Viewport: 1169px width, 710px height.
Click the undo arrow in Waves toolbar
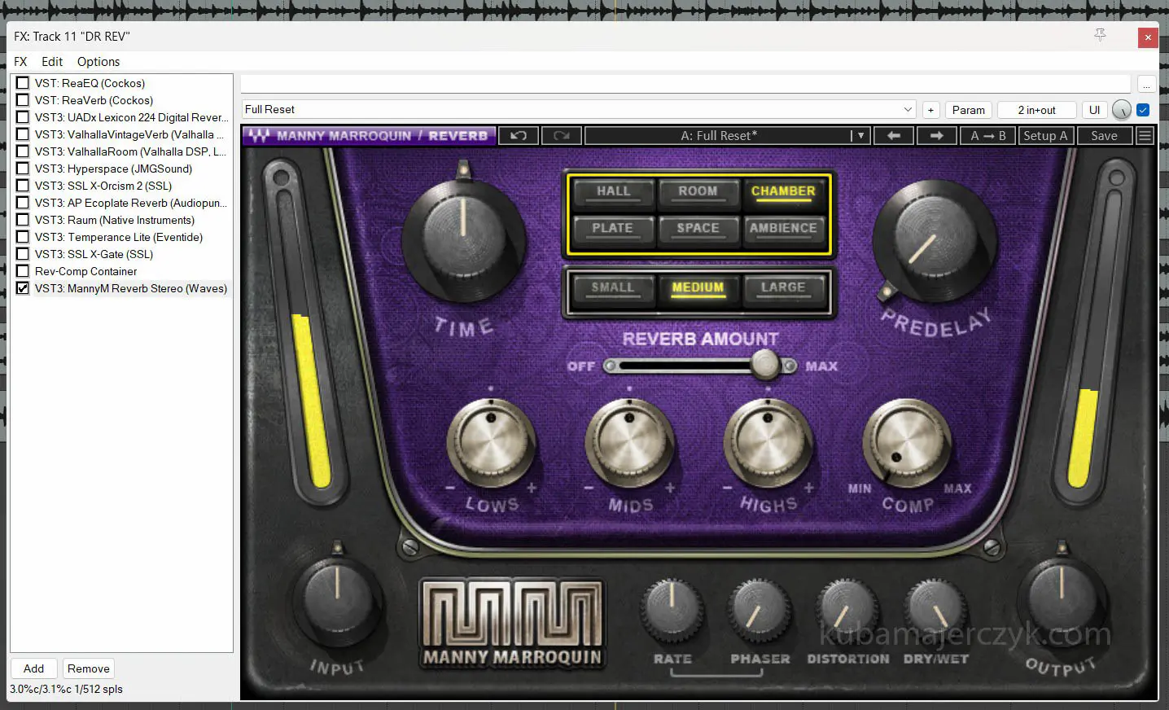pos(519,136)
